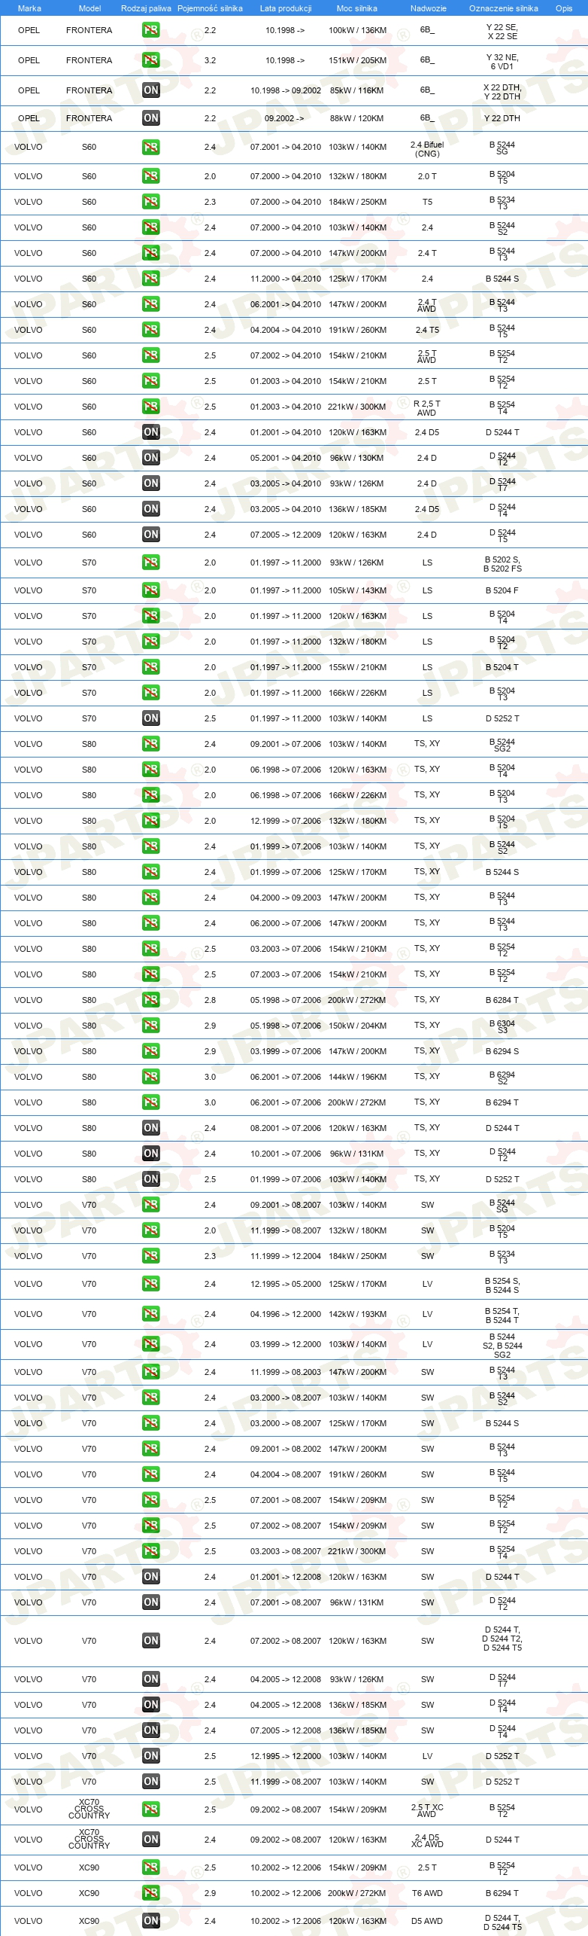Click the "09.2002 ->" production years cell
The height and width of the screenshot is (1936, 588).
pos(284,118)
